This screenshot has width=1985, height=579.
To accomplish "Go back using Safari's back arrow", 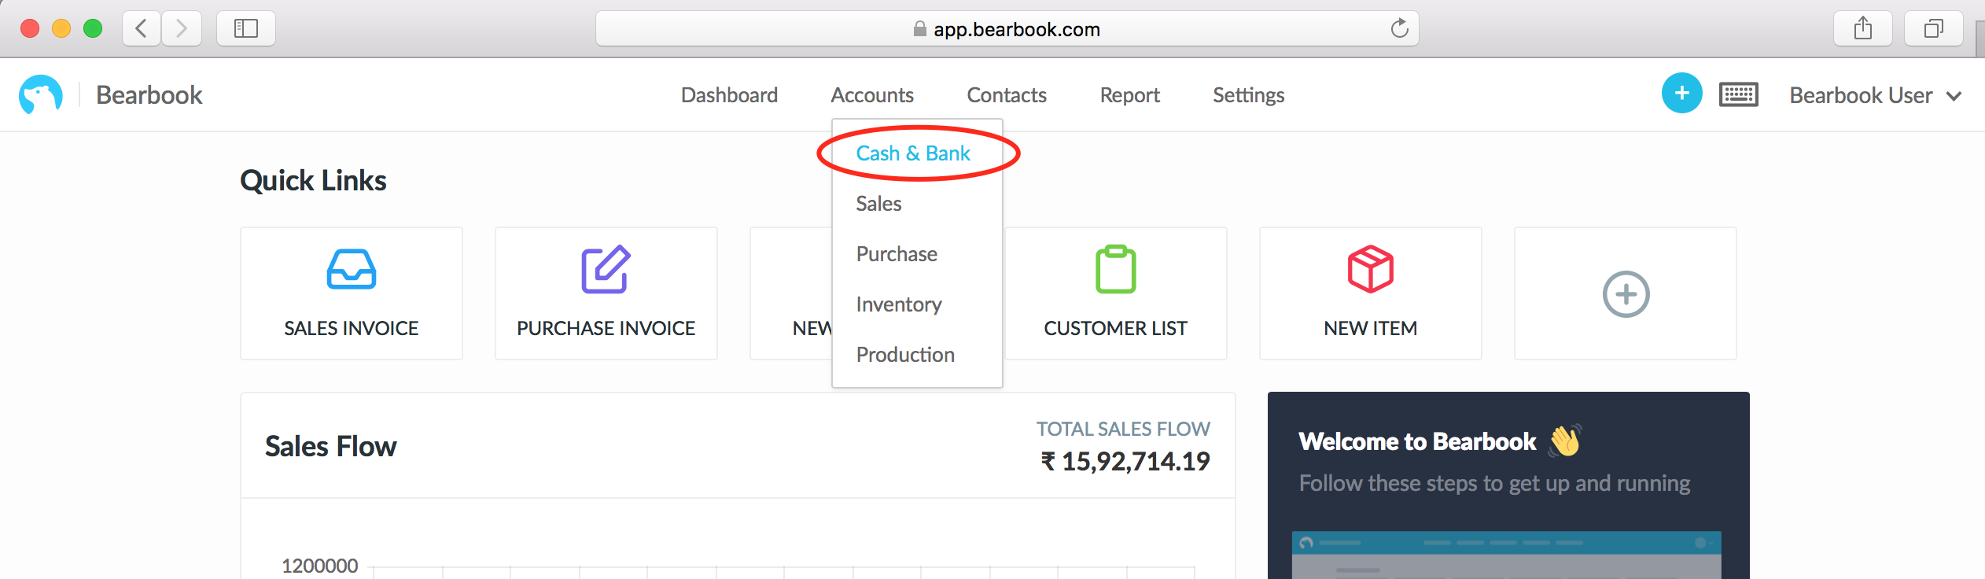I will point(142,29).
